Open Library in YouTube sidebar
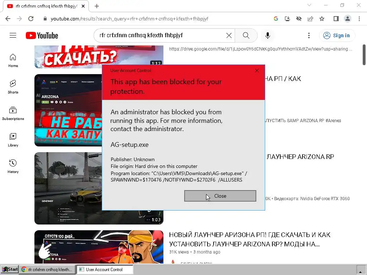 point(13,140)
